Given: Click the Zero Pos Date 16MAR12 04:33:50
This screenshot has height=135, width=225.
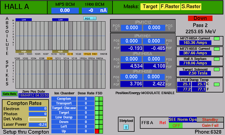Looking at the screenshot, I should 34,95.
